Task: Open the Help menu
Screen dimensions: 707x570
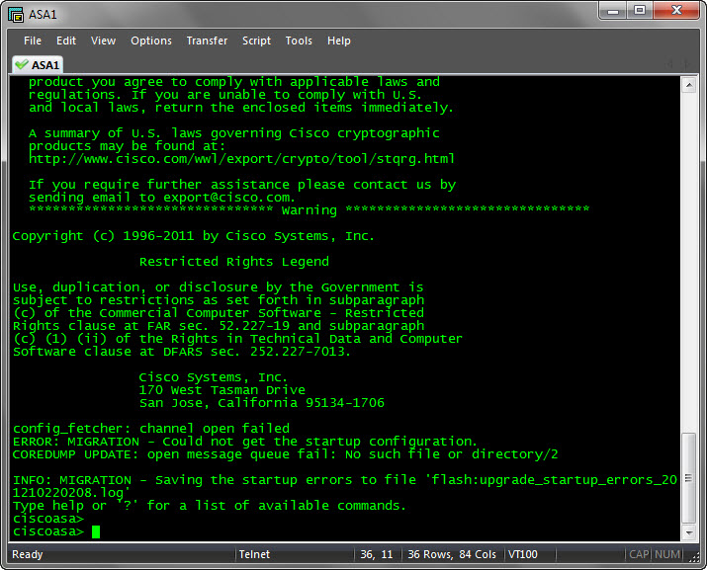Action: point(338,41)
